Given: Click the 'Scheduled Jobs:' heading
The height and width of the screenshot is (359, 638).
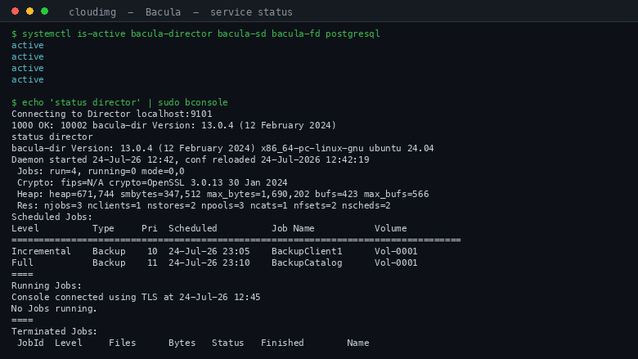Looking at the screenshot, I should [52, 217].
